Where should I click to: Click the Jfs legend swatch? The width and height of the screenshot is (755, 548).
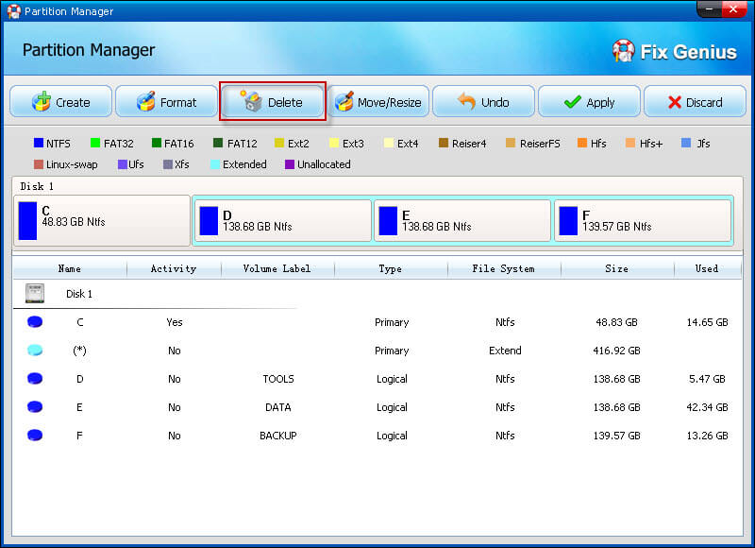point(687,143)
